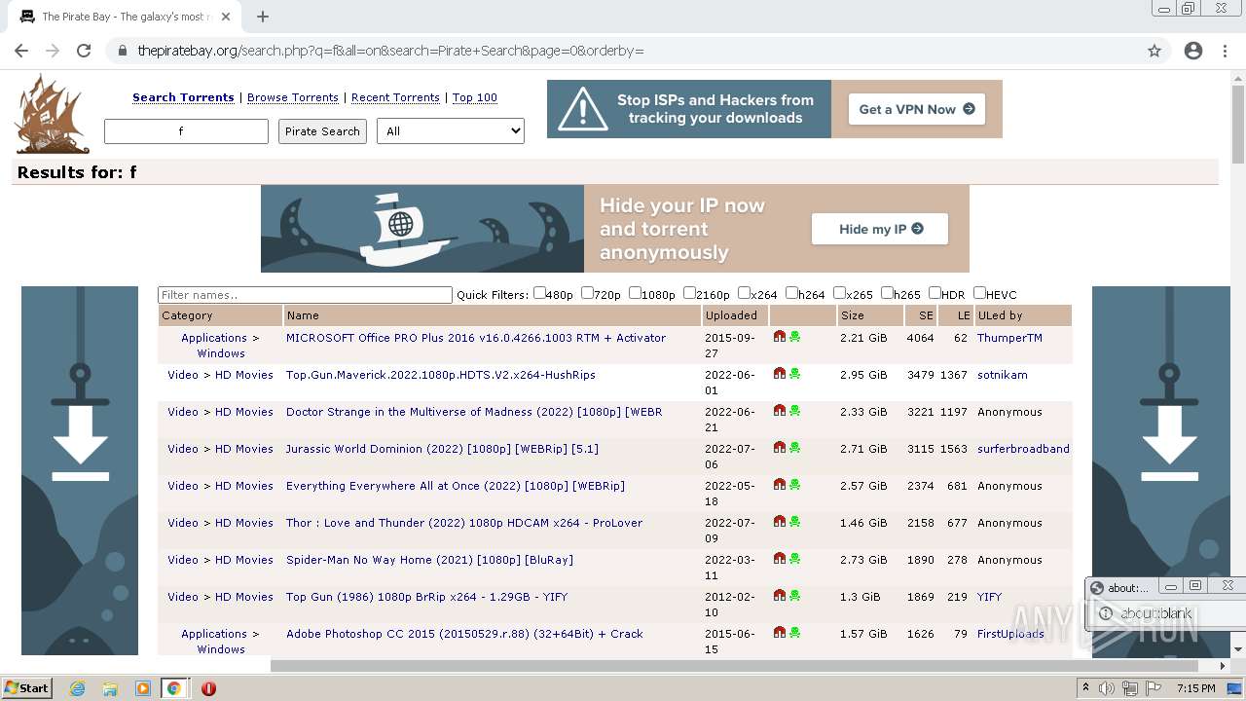Click the Pirate Search button
1246x701 pixels.
coord(322,131)
